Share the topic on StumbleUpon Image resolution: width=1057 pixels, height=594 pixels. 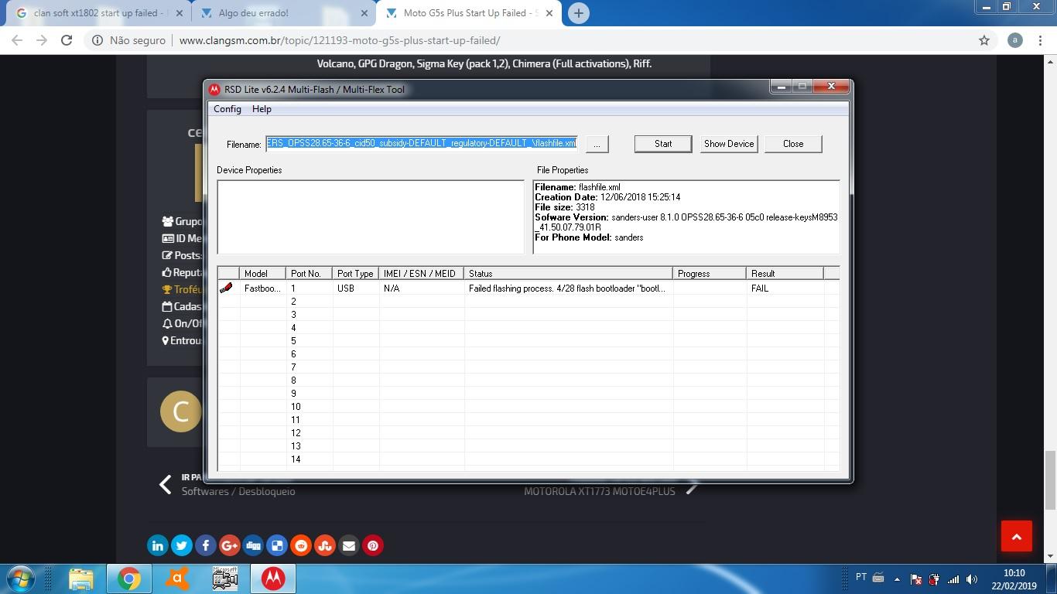click(x=325, y=545)
